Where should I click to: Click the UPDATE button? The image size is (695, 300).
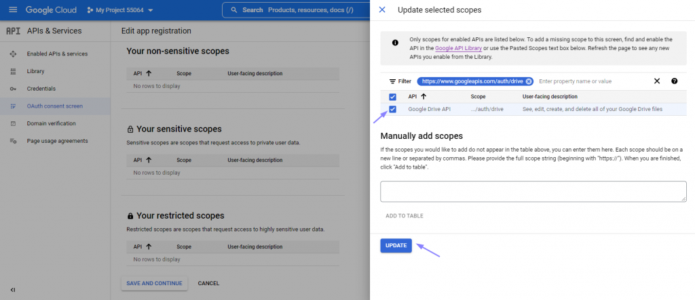(x=396, y=246)
